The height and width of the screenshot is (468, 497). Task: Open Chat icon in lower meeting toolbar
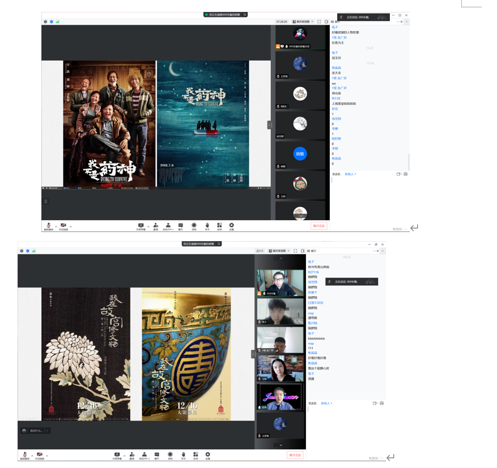point(156,454)
